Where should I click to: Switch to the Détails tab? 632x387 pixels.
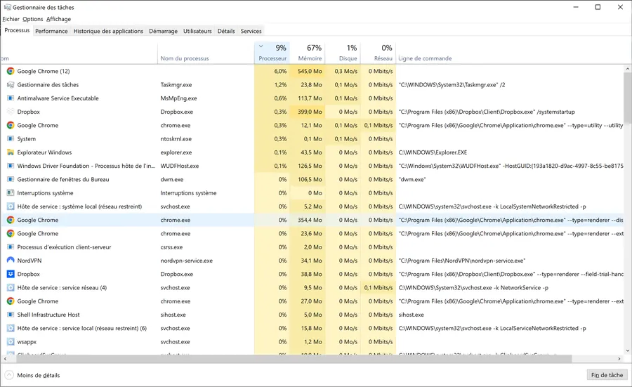tap(226, 31)
